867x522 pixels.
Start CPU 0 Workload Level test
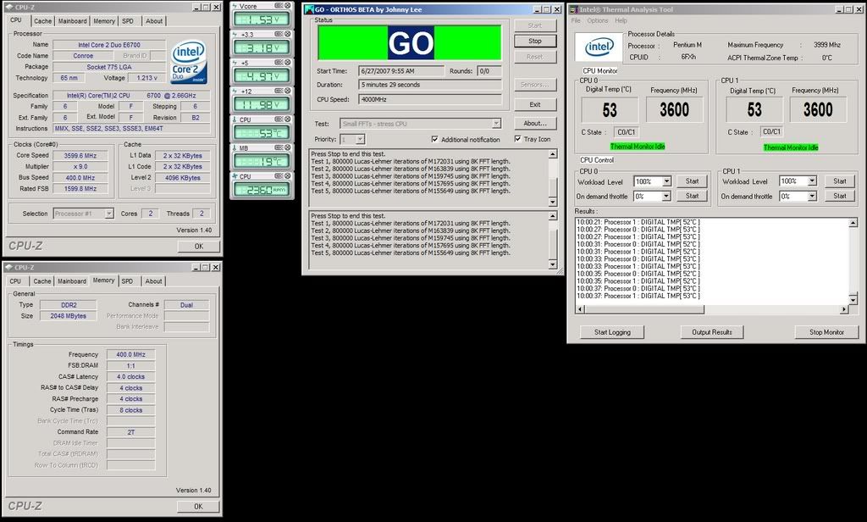coord(692,181)
